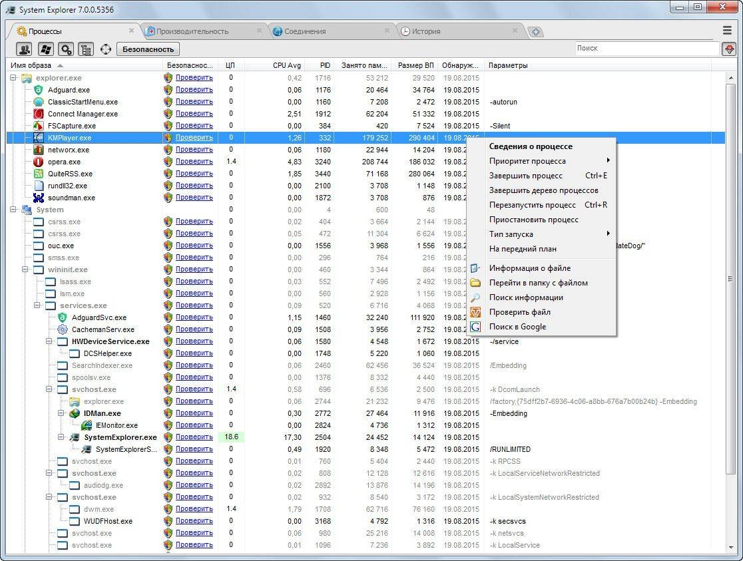Screen dimensions: 743x561
Task: Click the Безопасность button
Action: point(148,49)
